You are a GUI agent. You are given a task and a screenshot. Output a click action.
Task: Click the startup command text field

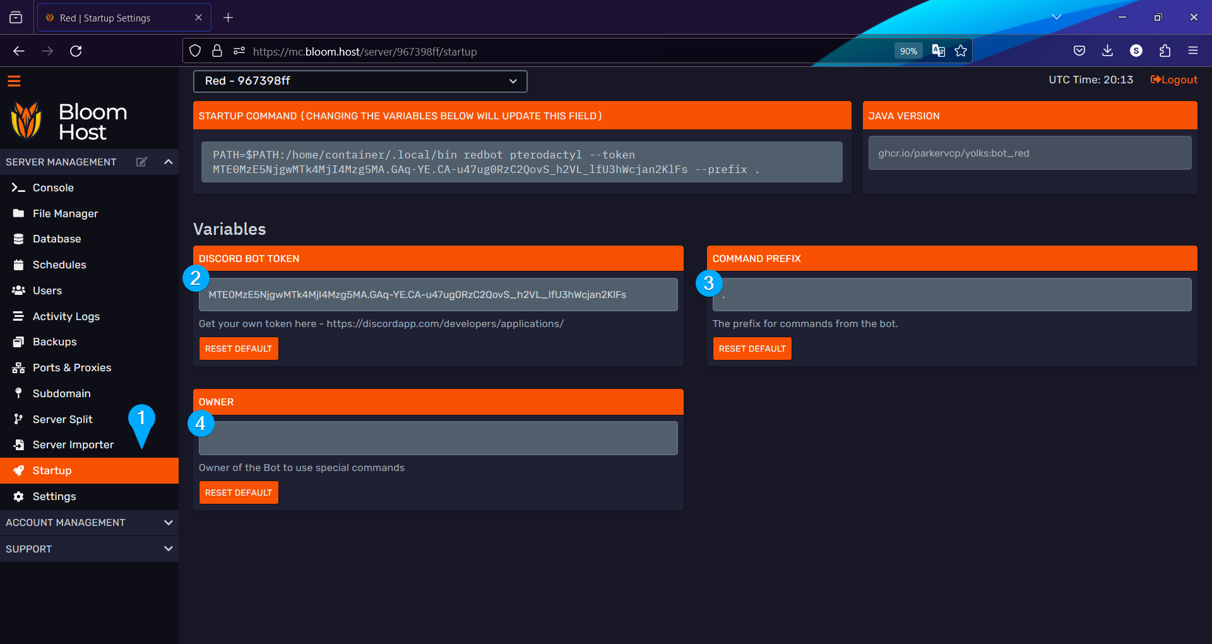[521, 162]
